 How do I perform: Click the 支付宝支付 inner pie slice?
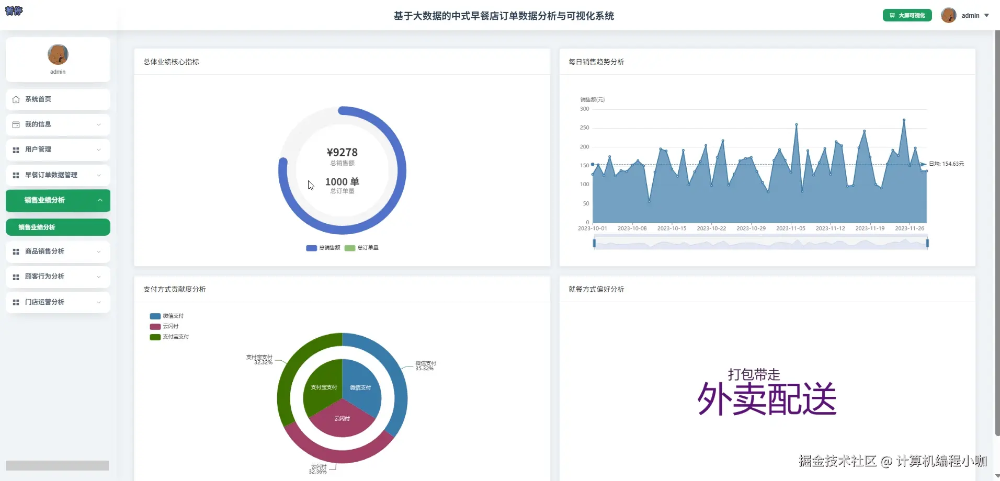pyautogui.click(x=323, y=387)
